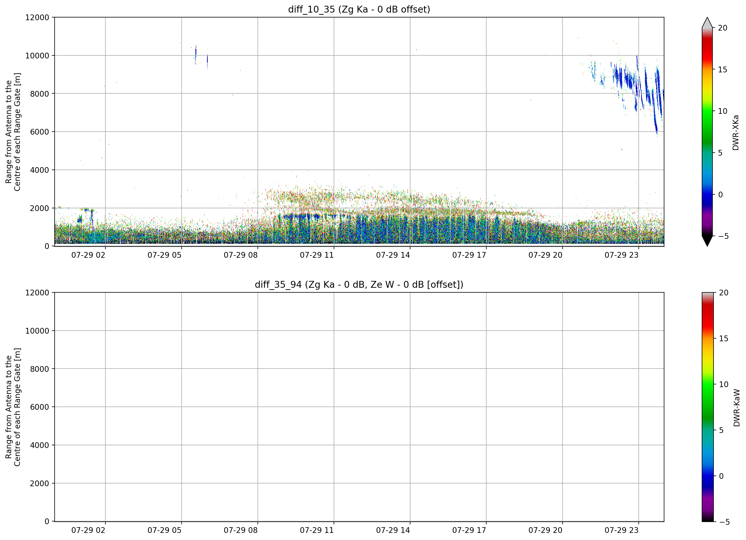This screenshot has height=540, width=746.
Task: Click the 07-29 02 tick label on top plot
Action: tap(88, 255)
